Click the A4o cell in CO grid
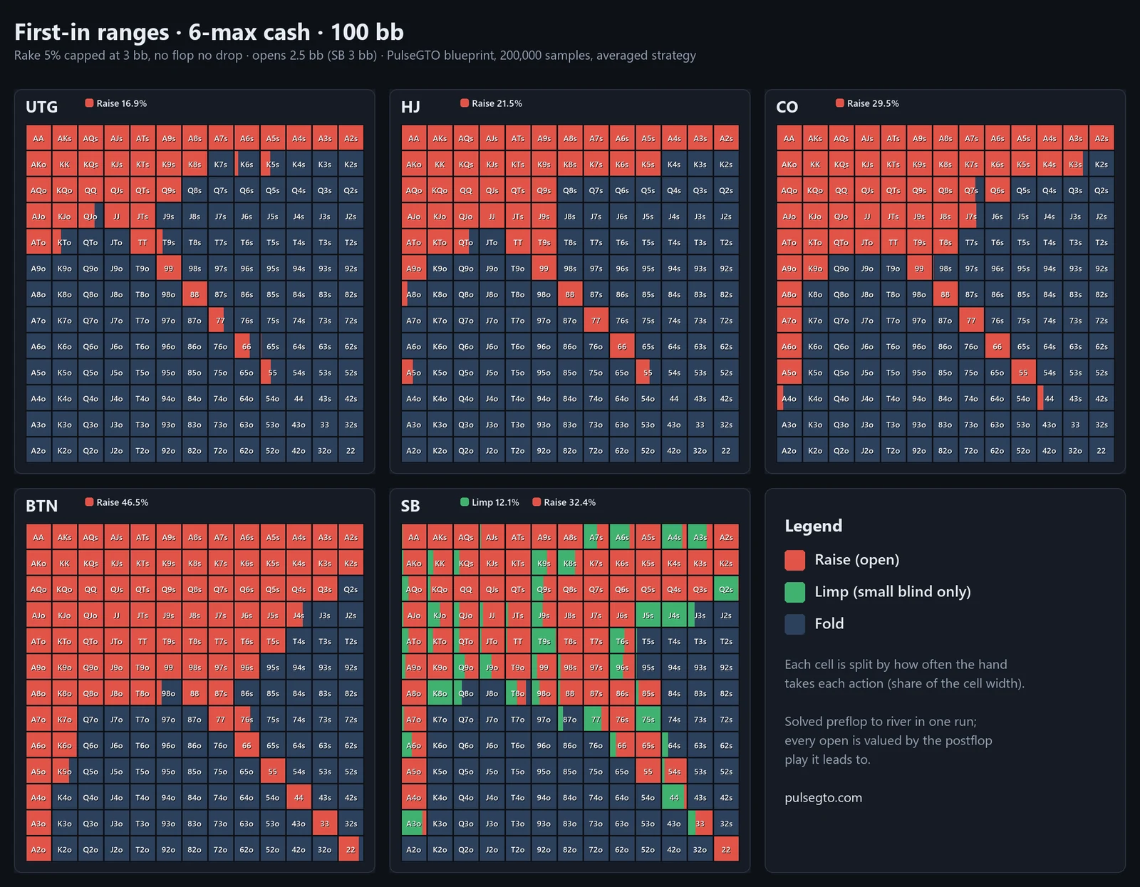The width and height of the screenshot is (1140, 887). [x=789, y=399]
